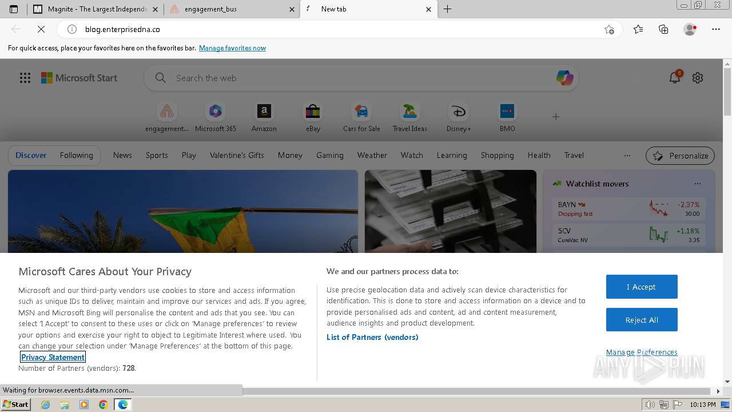
Task: Open File Explorer from the taskbar
Action: tap(65, 405)
